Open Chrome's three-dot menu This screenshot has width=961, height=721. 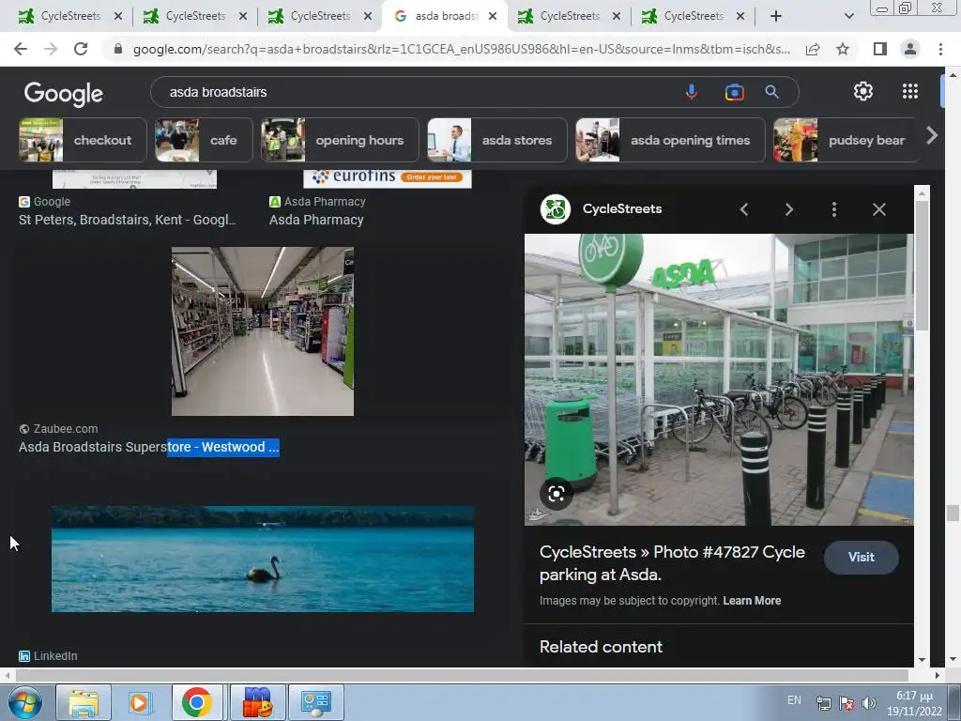940,49
